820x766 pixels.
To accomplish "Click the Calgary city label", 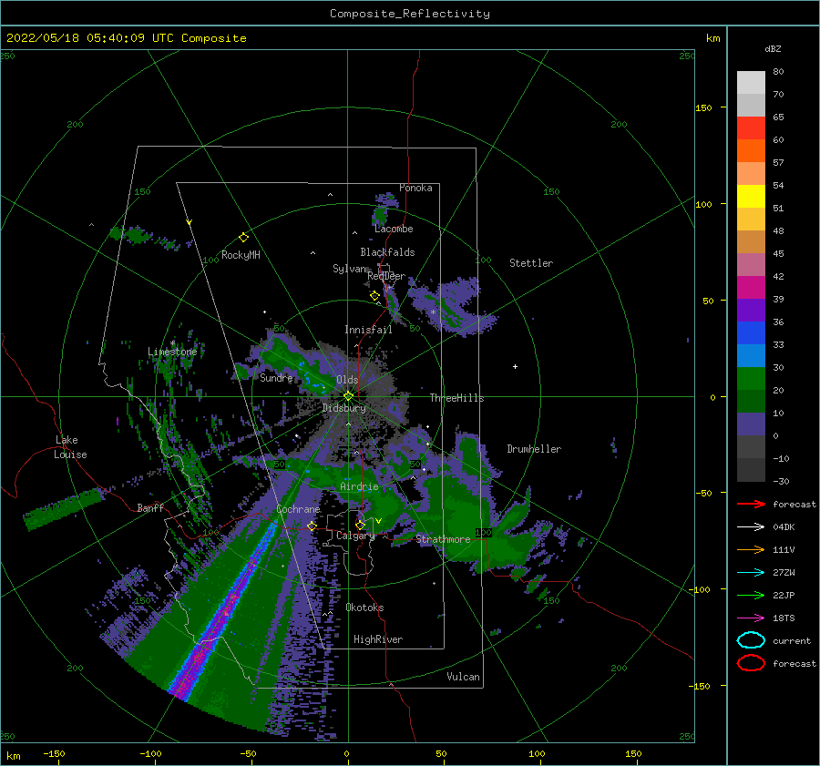I will pos(355,536).
